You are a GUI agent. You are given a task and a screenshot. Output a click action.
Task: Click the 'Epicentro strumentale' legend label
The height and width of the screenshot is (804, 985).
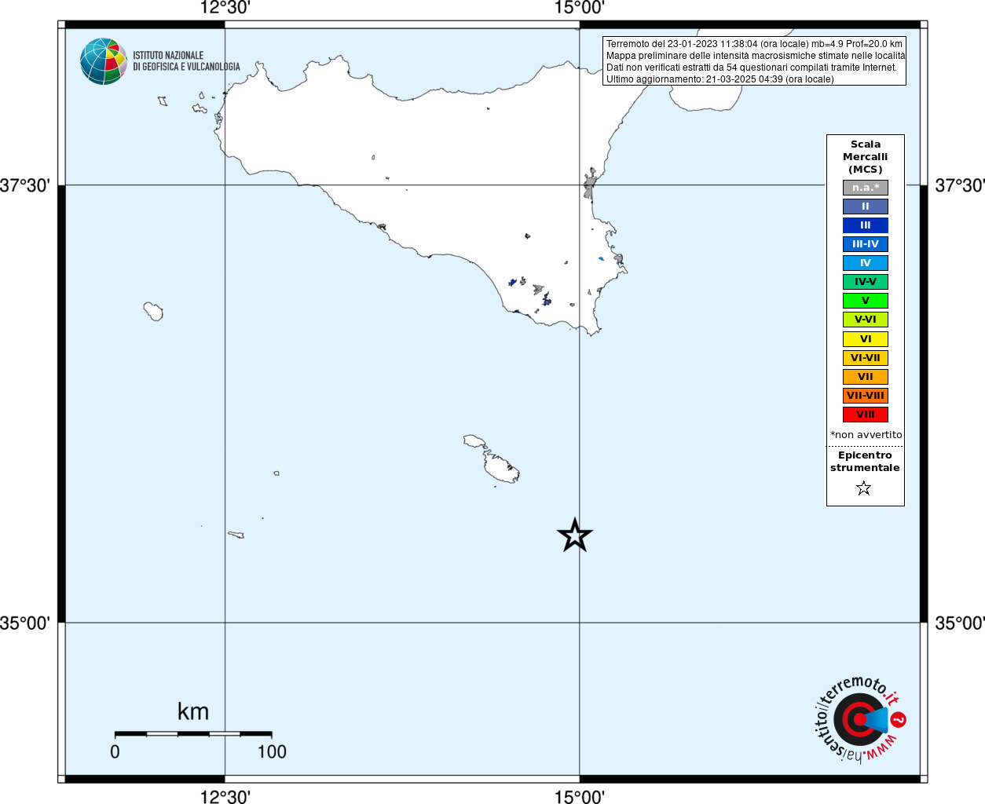(866, 462)
